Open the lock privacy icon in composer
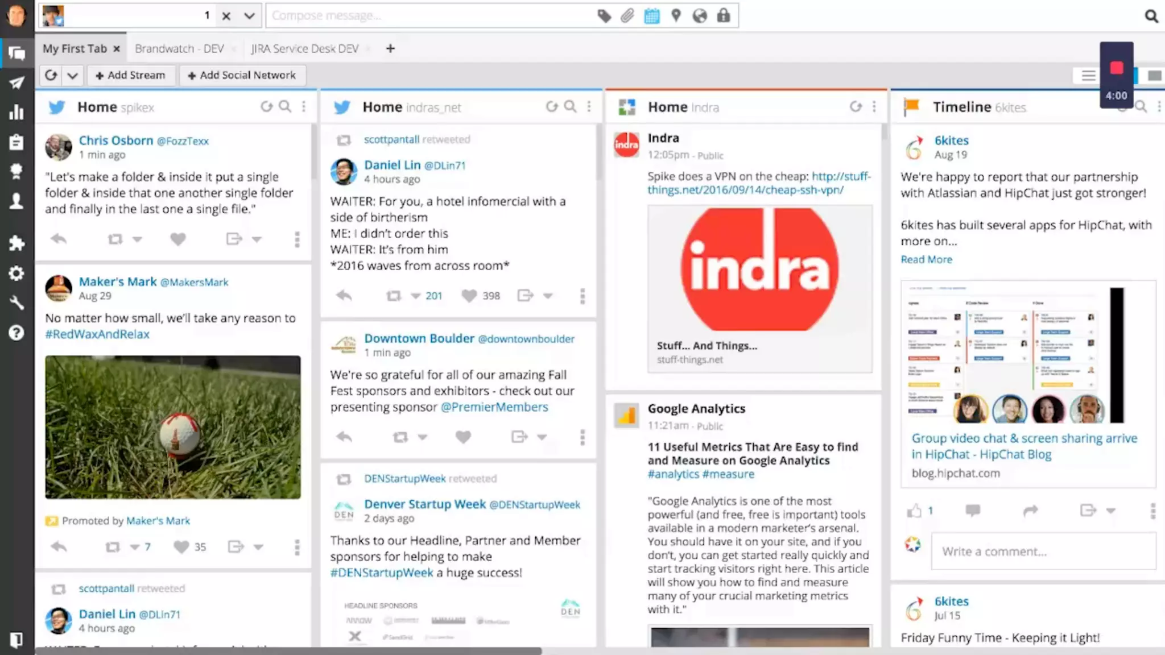Image resolution: width=1165 pixels, height=655 pixels. [724, 16]
